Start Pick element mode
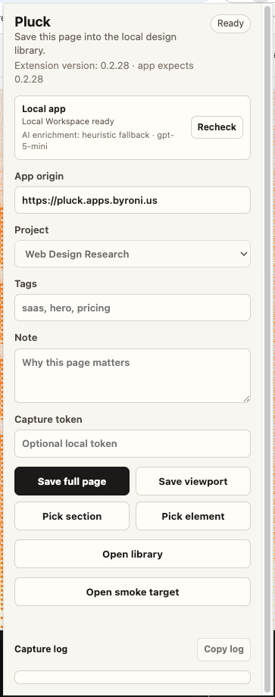This screenshot has height=697, width=275. point(193,516)
